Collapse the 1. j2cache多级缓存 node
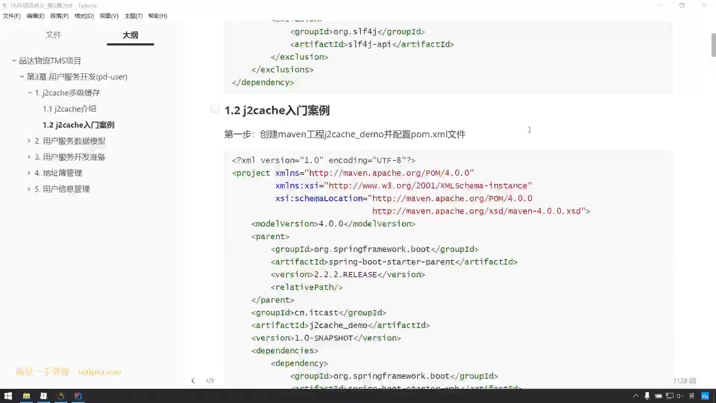716x403 pixels. (x=30, y=93)
